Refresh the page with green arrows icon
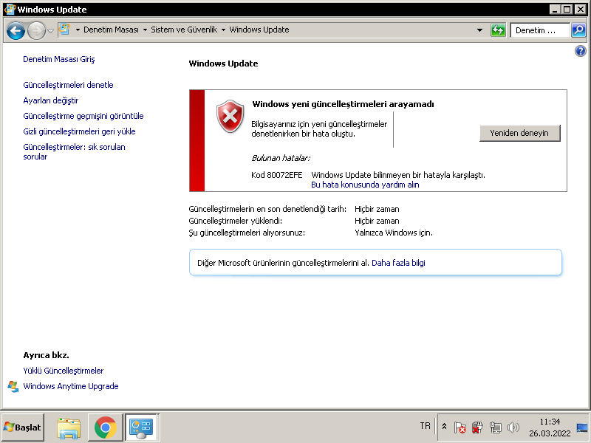This screenshot has width=591, height=443. point(498,30)
